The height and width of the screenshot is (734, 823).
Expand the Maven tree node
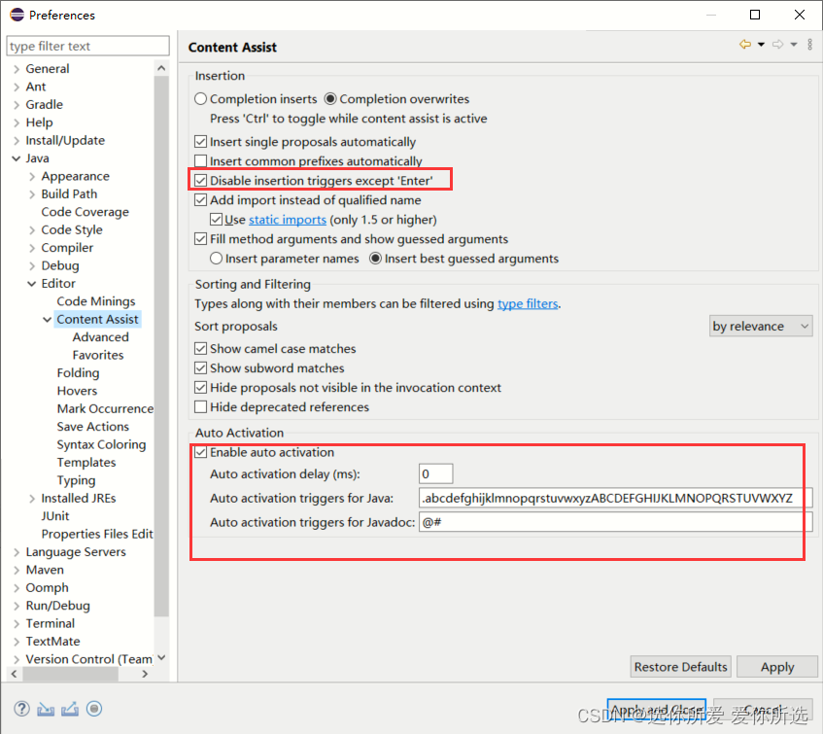pos(17,570)
